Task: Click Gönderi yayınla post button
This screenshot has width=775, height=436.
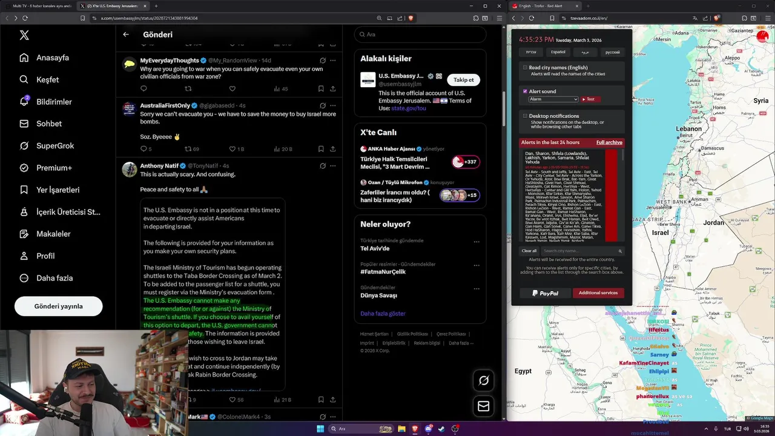Action: (59, 306)
